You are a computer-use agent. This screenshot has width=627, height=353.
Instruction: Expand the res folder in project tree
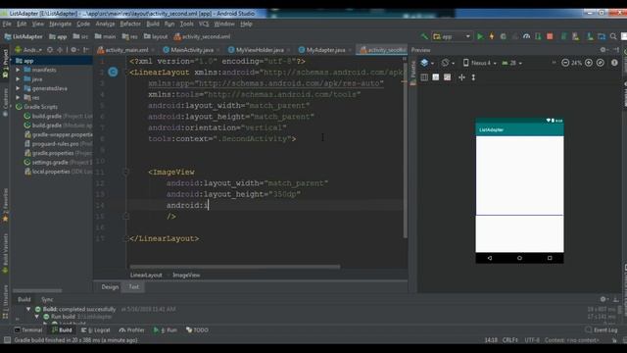coord(18,97)
